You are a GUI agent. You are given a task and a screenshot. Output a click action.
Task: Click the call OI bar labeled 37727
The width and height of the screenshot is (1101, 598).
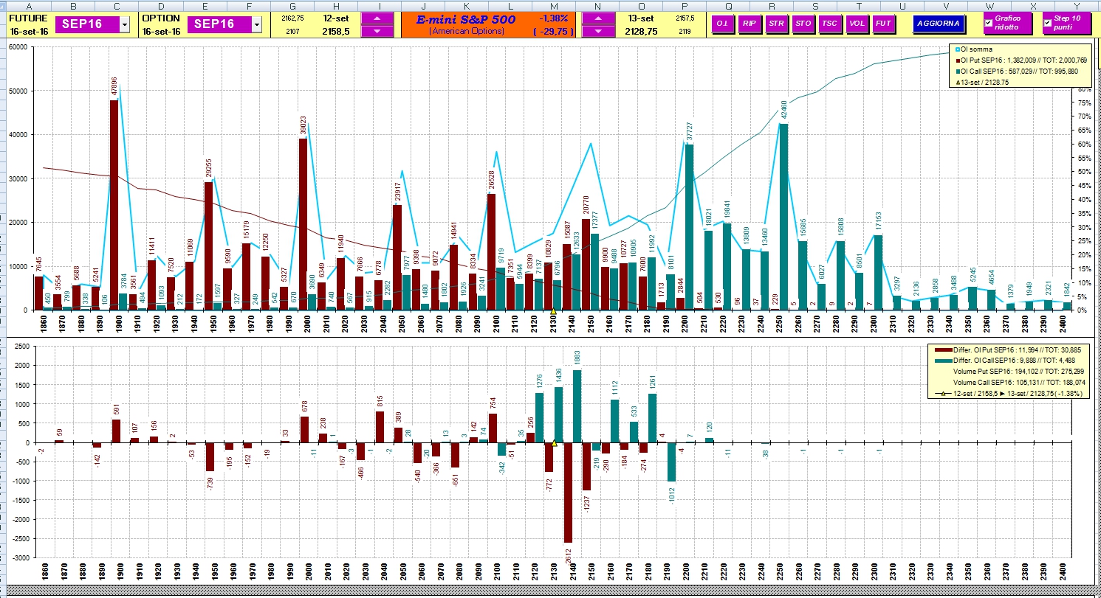[689, 227]
